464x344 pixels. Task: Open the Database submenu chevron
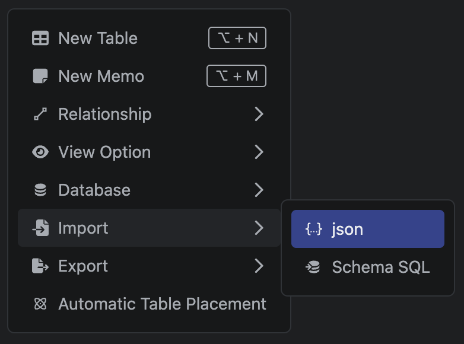259,190
